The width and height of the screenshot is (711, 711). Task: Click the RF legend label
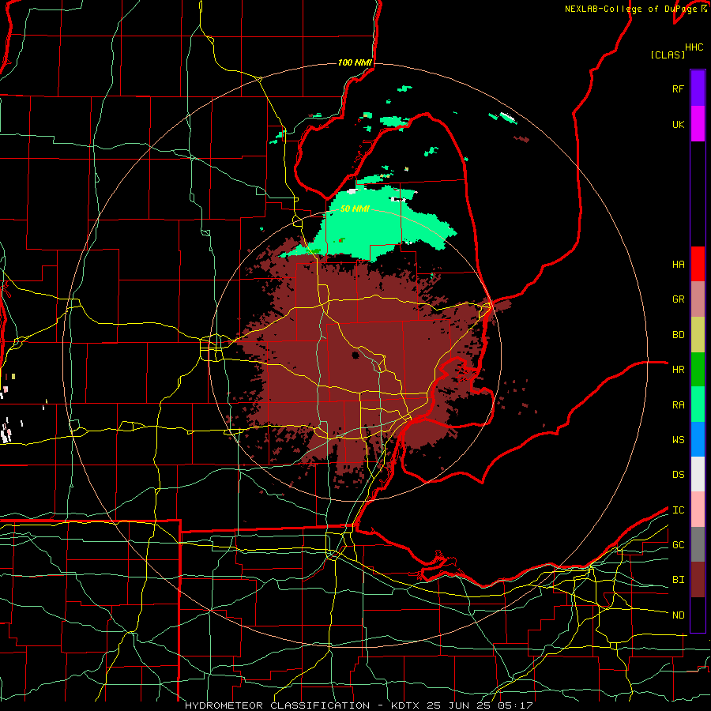pos(678,88)
